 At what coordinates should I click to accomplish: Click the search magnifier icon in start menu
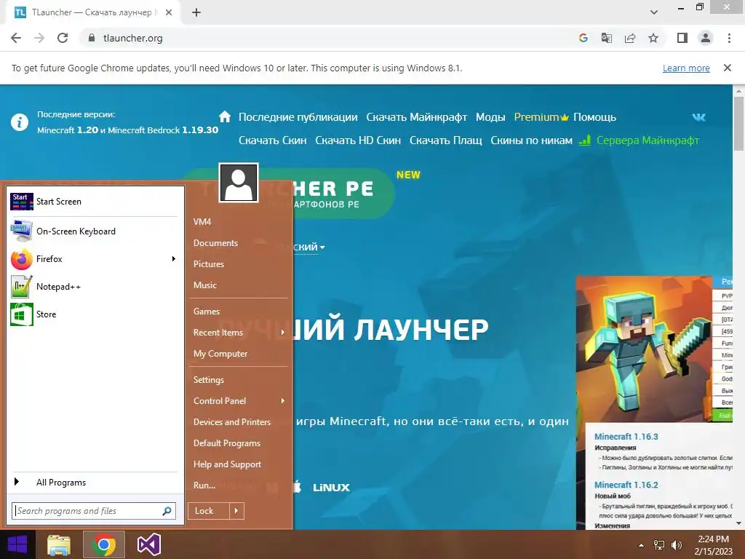[x=167, y=511]
